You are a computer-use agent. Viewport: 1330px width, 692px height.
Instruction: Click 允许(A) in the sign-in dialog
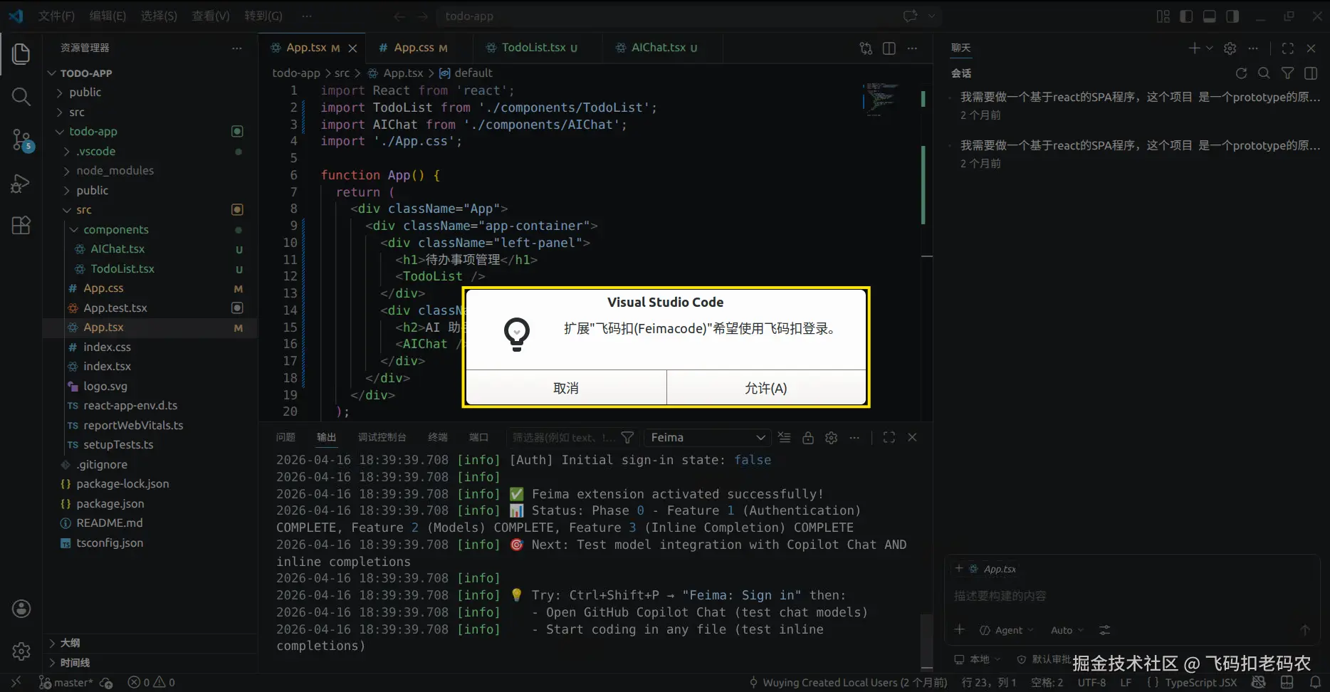tap(766, 388)
